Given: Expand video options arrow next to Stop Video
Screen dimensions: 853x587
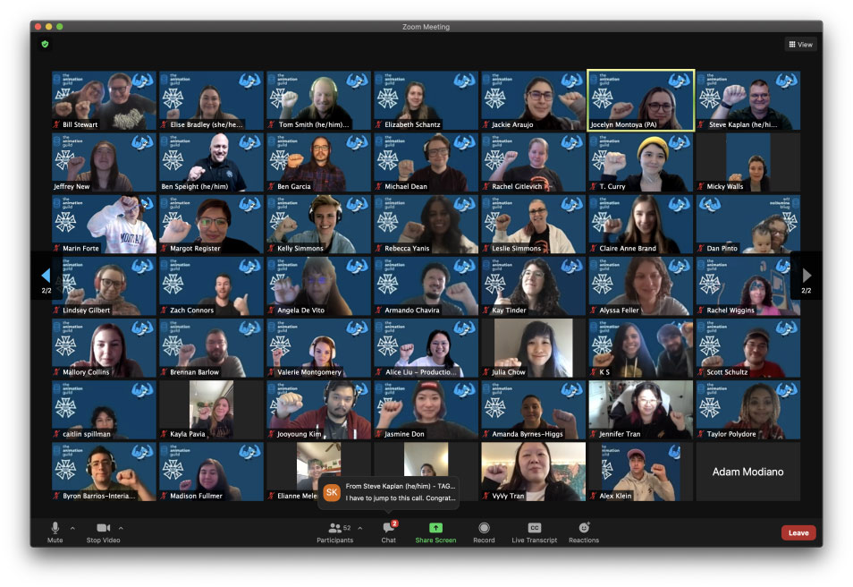Looking at the screenshot, I should pos(121,528).
